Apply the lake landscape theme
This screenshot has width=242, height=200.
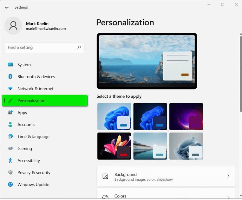tap(150, 146)
